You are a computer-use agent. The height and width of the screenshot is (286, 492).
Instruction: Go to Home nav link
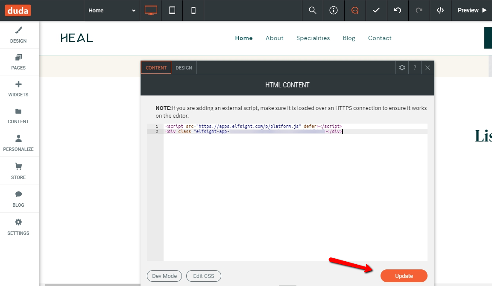244,38
